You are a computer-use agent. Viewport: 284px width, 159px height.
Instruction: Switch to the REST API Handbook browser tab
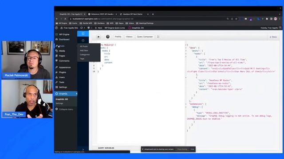(x=103, y=14)
